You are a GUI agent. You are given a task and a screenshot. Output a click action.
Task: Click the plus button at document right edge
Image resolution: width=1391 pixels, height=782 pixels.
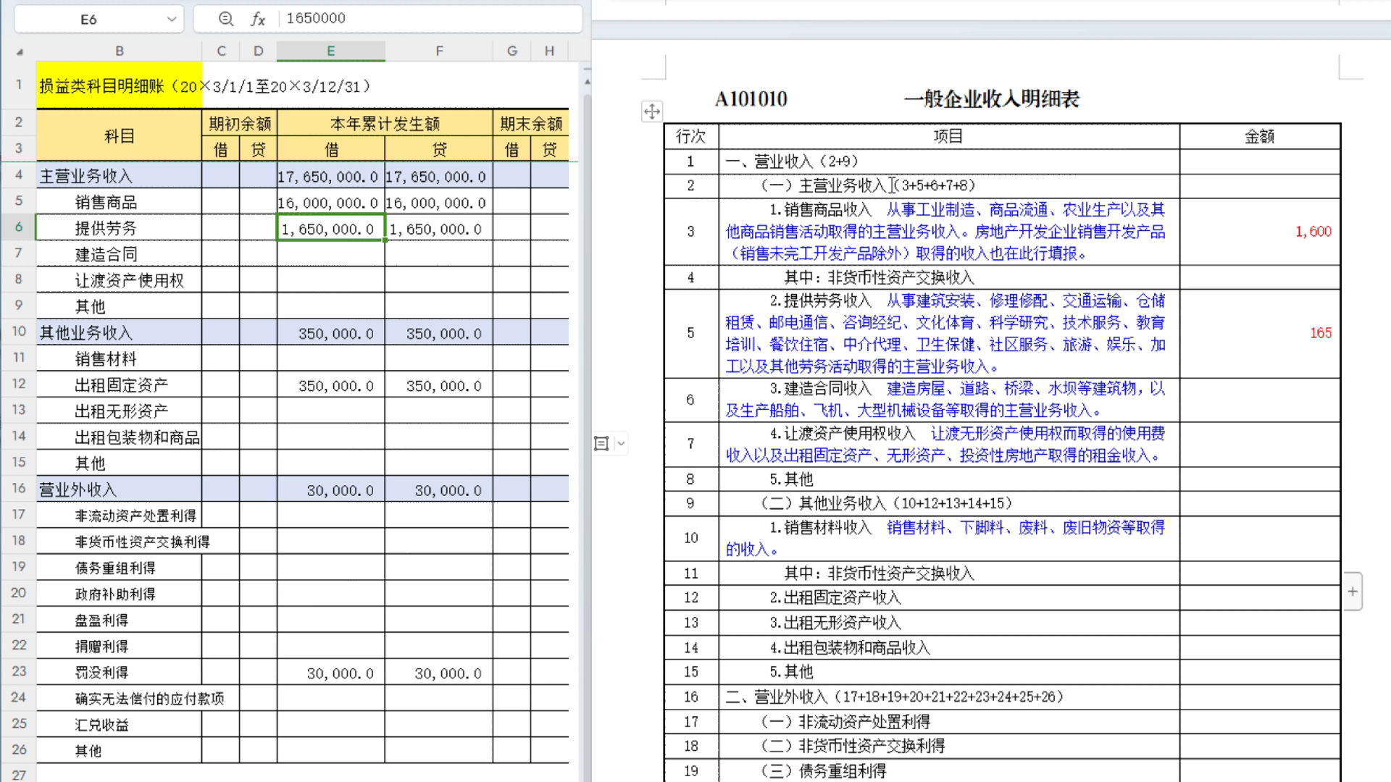[1353, 592]
